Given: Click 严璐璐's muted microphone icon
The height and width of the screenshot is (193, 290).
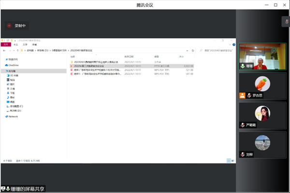Looking at the screenshot, I should click(x=243, y=125).
